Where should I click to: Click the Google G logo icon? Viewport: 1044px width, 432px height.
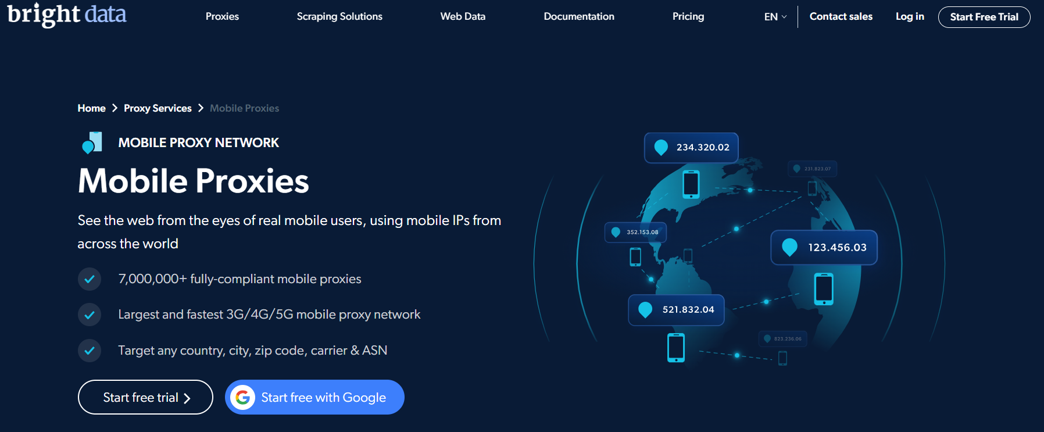243,397
